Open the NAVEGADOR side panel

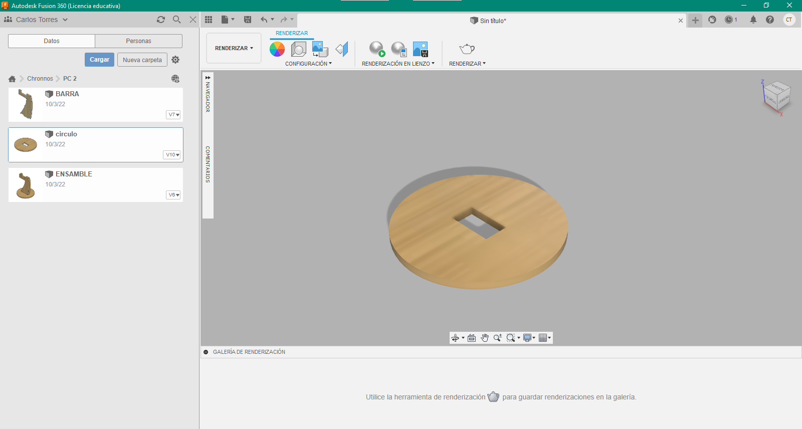click(208, 97)
